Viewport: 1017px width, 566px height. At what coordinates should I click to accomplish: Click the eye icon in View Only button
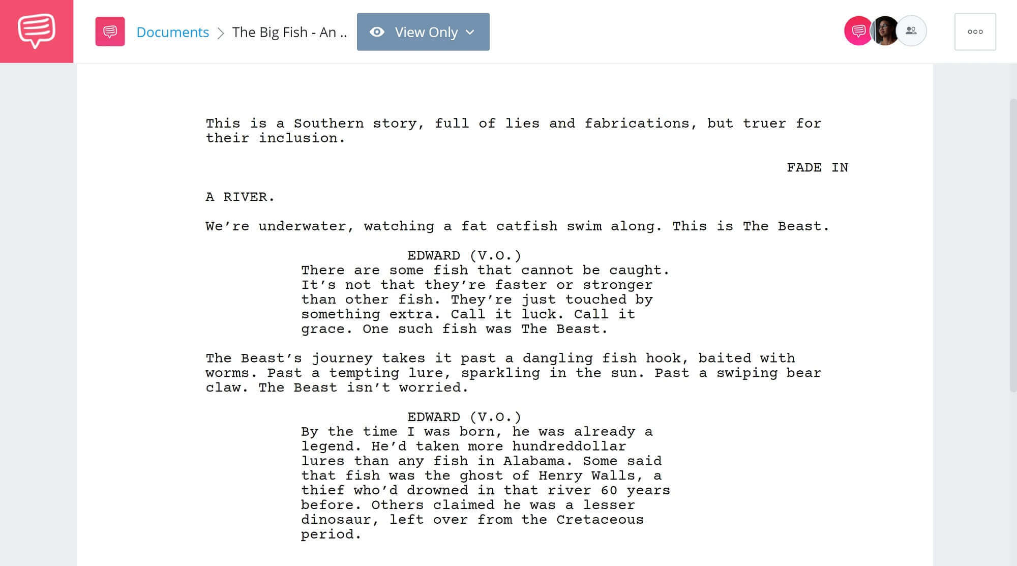[376, 32]
